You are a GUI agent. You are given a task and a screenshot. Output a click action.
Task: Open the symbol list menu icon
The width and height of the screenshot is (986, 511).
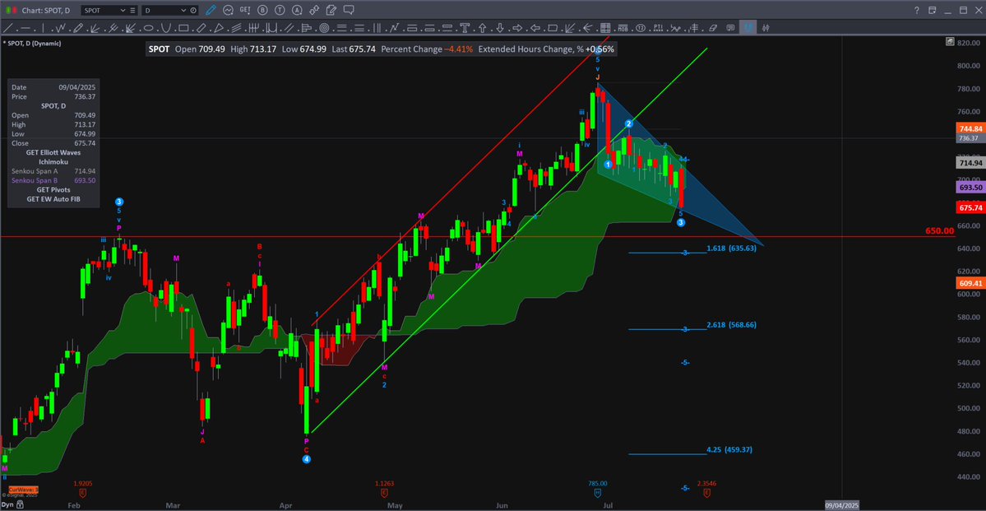point(132,11)
